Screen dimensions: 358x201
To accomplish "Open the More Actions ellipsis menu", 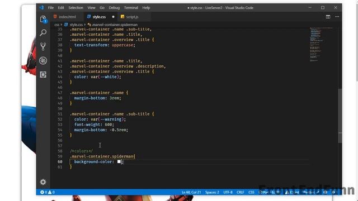I will [337, 17].
